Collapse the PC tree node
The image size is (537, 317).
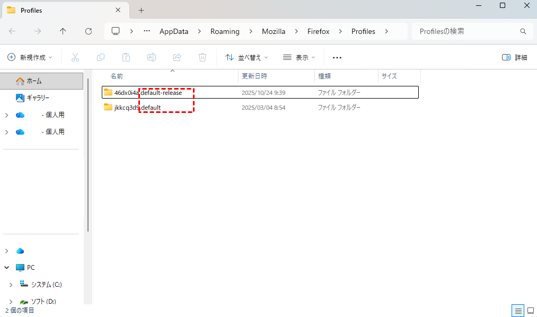point(7,268)
